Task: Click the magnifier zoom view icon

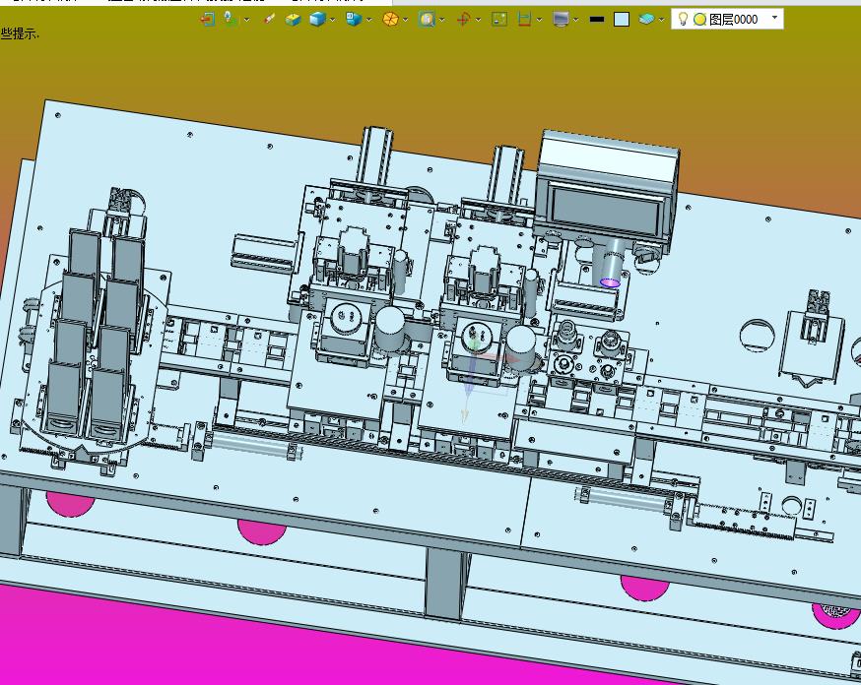Action: pos(427,20)
